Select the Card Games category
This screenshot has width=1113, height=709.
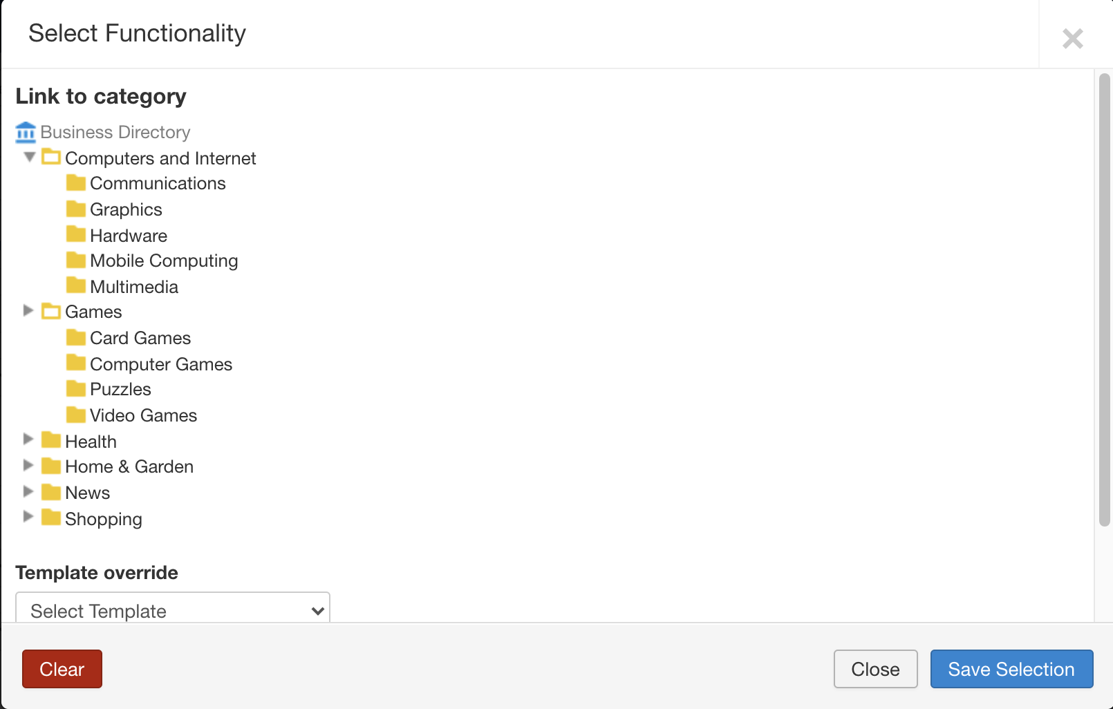point(140,338)
